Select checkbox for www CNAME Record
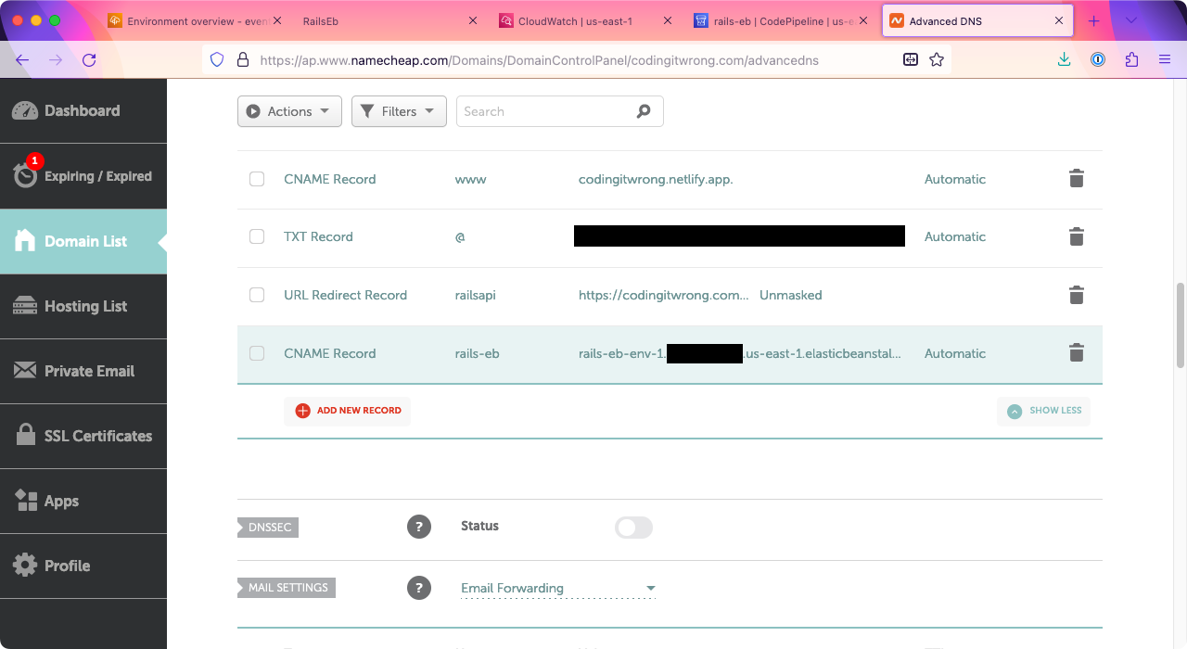Viewport: 1187px width, 649px height. point(257,179)
